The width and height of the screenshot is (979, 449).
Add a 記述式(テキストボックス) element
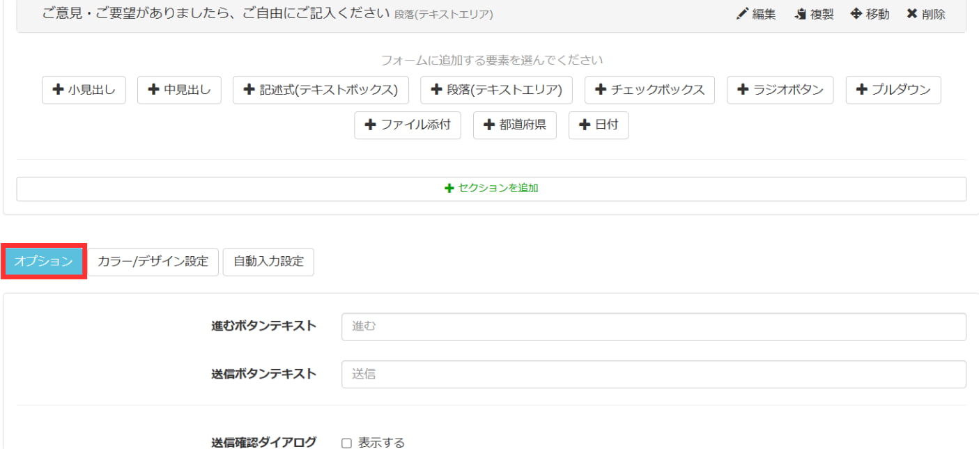(x=320, y=90)
